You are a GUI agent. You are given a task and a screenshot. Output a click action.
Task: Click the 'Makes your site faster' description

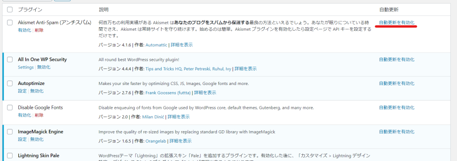coord(174,84)
